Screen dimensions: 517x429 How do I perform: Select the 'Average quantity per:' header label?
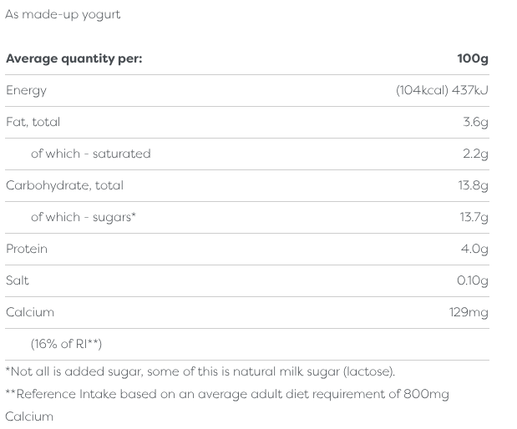click(x=74, y=58)
